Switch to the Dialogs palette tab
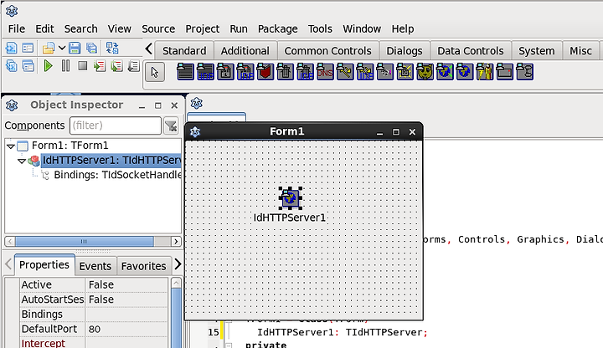The width and height of the screenshot is (603, 348). (x=405, y=51)
